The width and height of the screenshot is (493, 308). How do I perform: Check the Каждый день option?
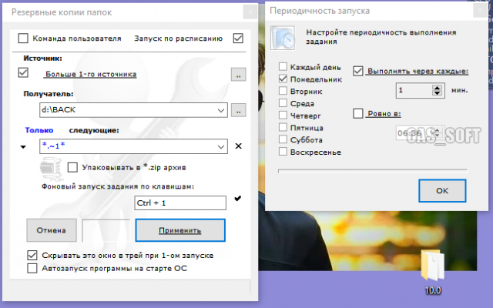point(283,67)
